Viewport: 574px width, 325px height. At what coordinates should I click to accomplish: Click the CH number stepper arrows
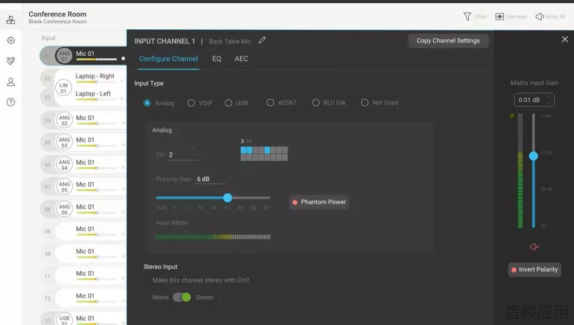click(193, 152)
